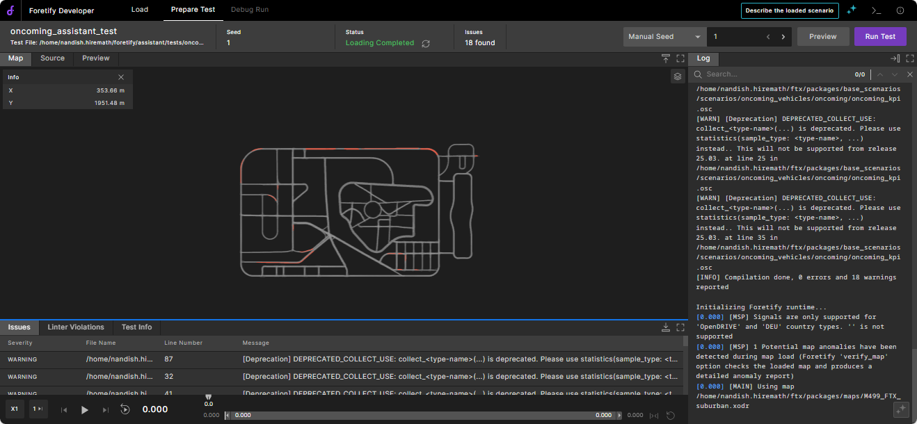Screen dimensions: 917x424
Task: Click the info icon in top bar
Action: tap(900, 10)
